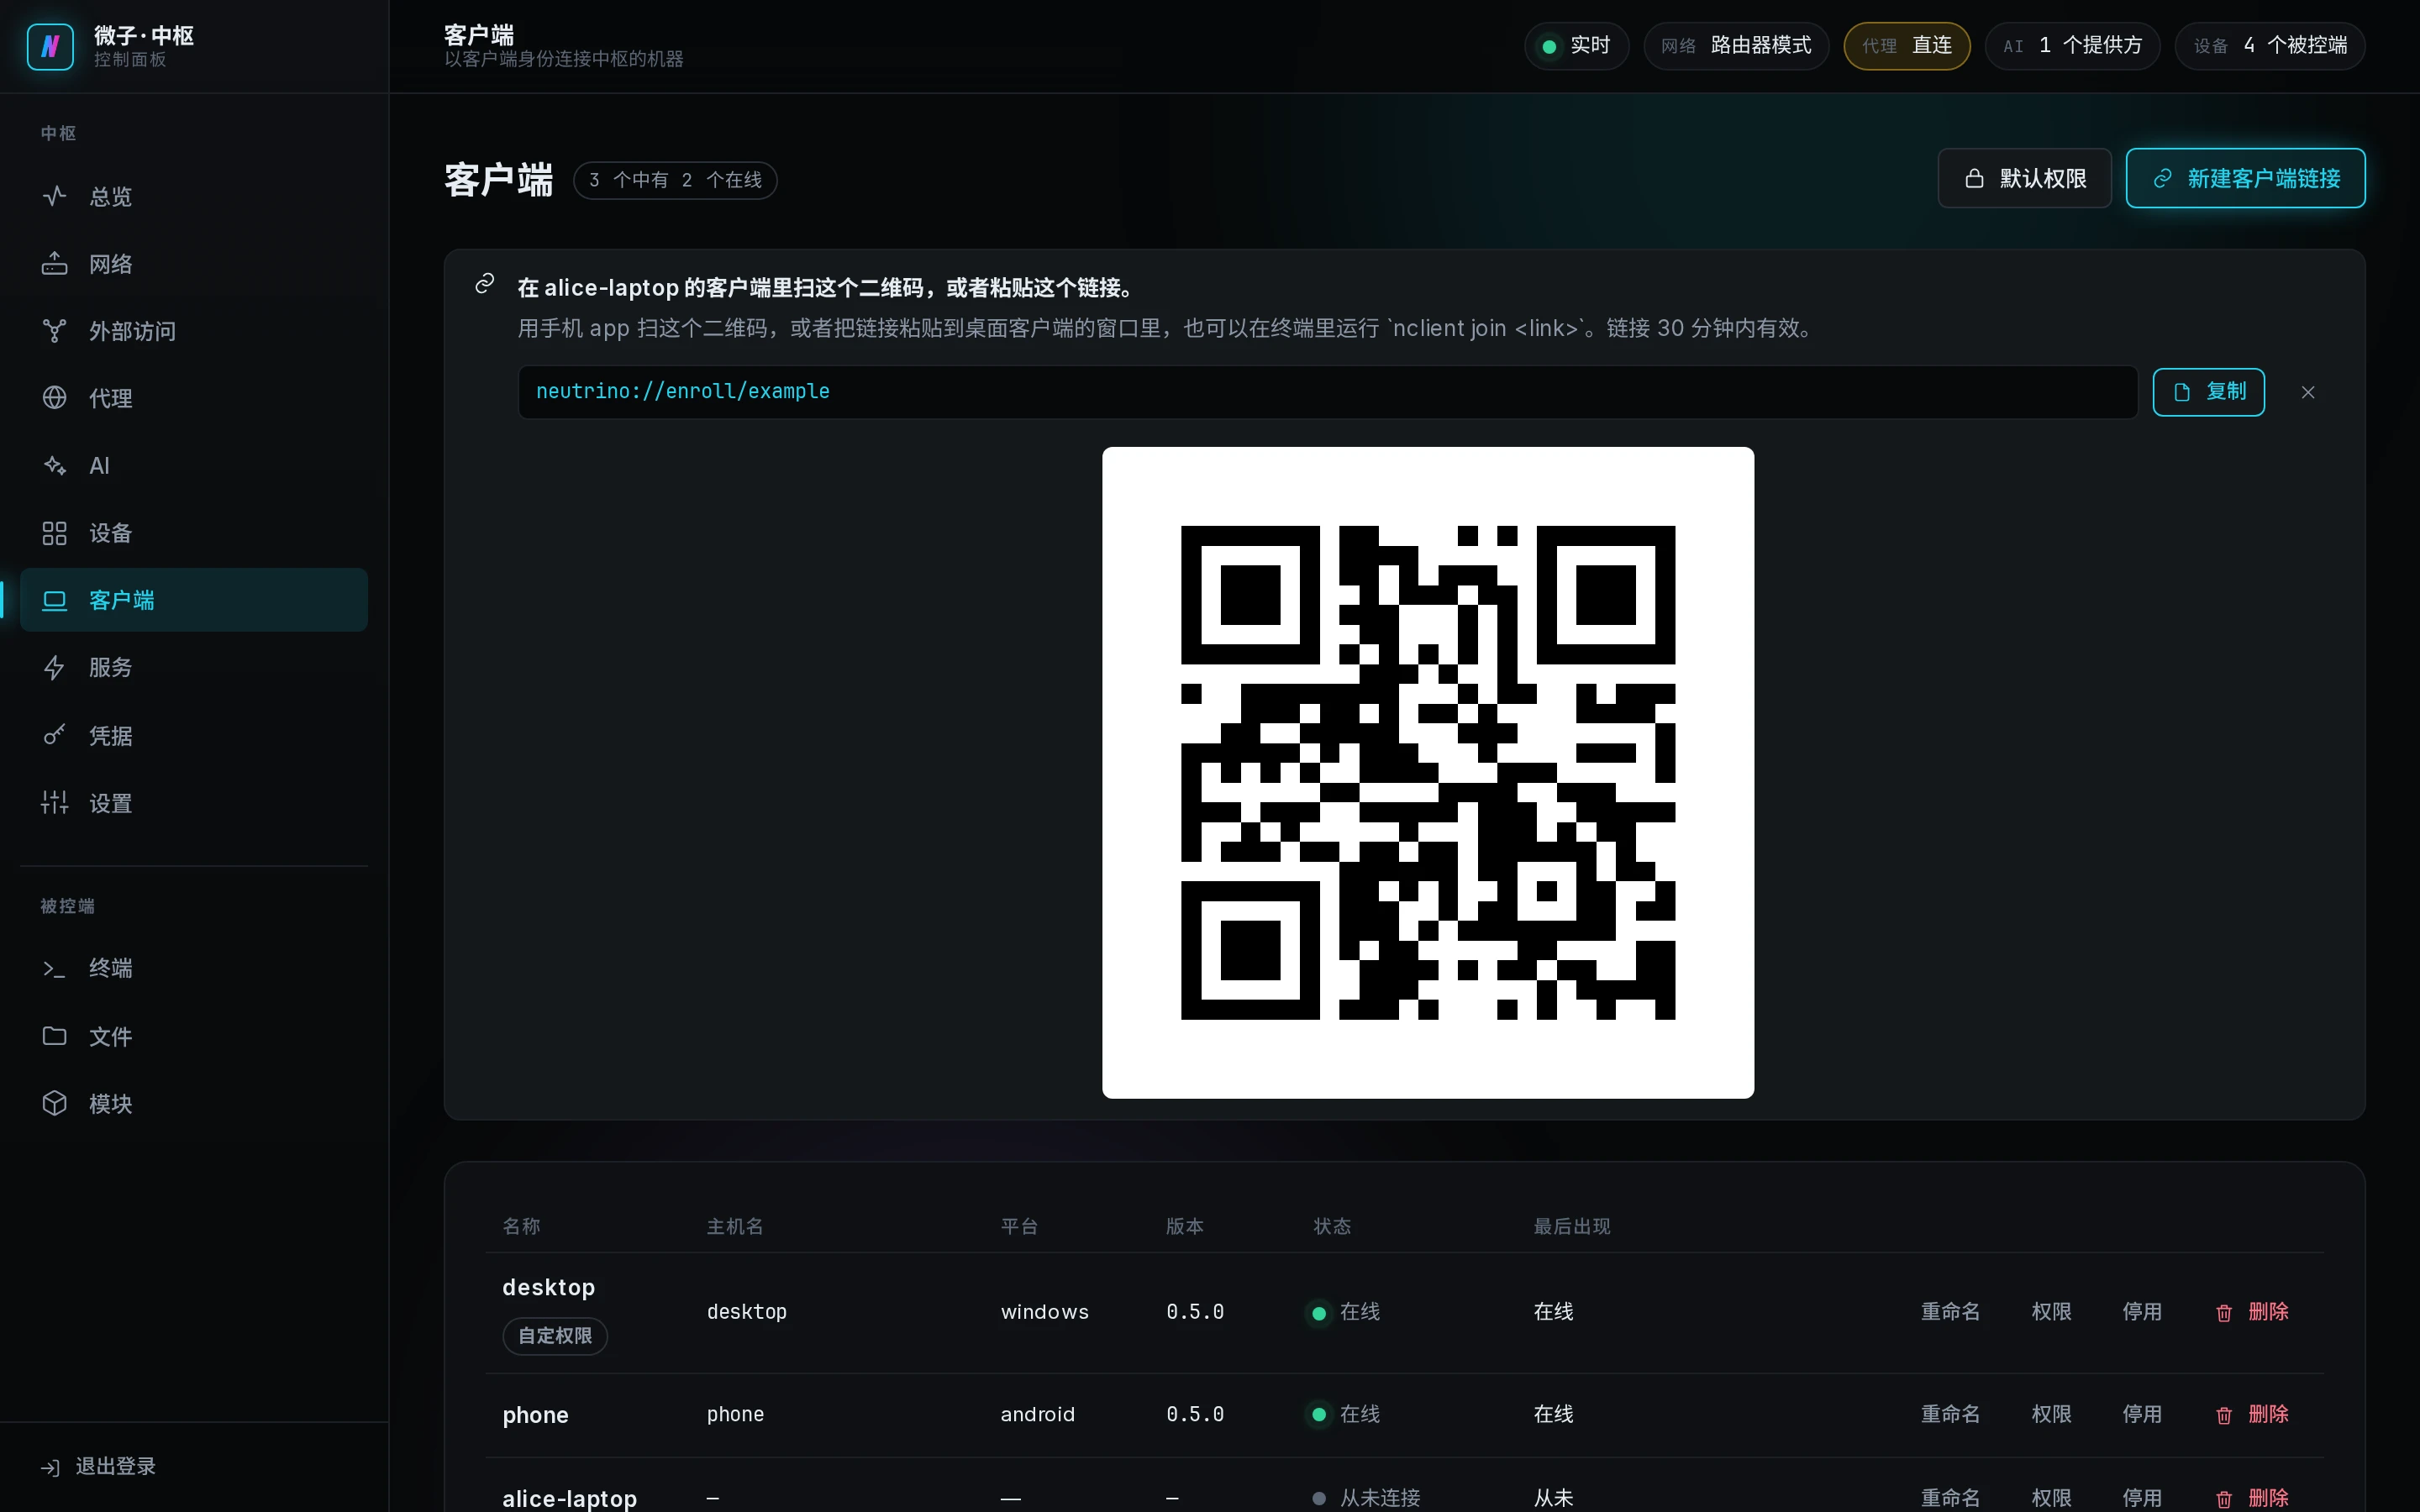This screenshot has height=1512, width=2420.
Task: Click the 设备 grid icon
Action: point(54,533)
